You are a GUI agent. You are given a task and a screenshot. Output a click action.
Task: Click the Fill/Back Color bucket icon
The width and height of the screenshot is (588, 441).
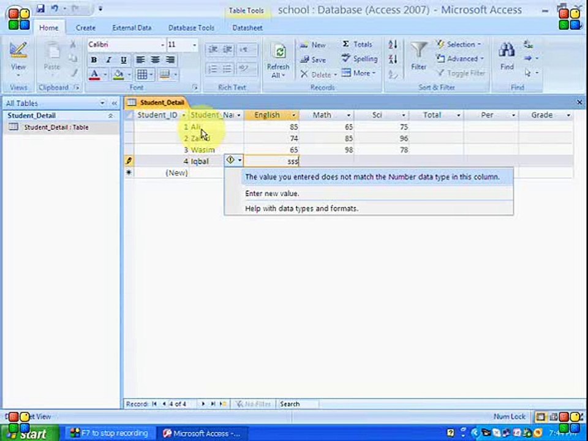pyautogui.click(x=118, y=74)
